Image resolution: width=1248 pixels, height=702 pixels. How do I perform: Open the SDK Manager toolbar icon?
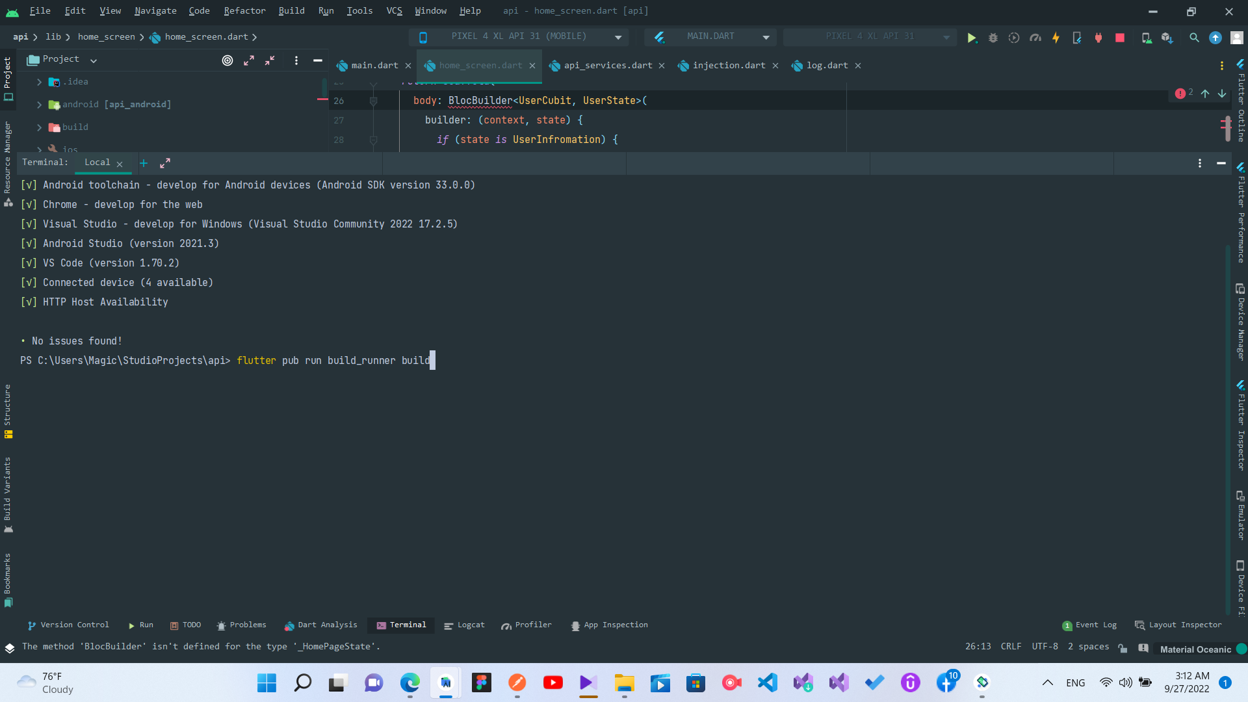click(1167, 38)
